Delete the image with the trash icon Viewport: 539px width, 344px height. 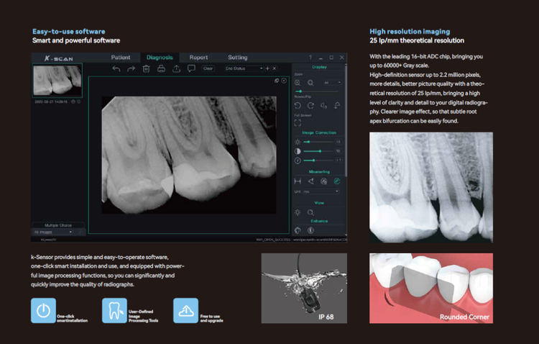pos(146,68)
